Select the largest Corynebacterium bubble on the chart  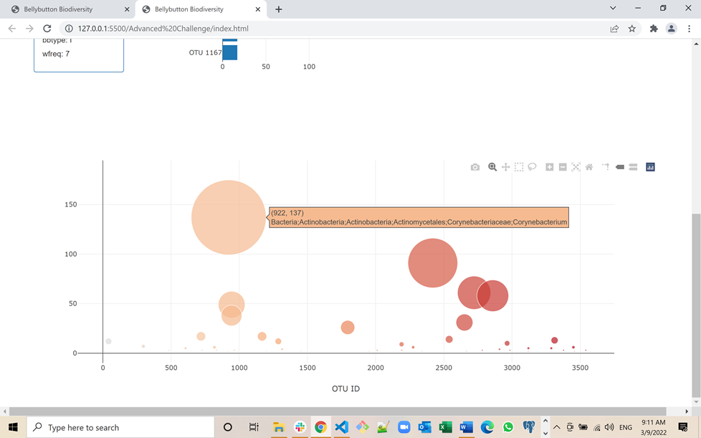coord(228,217)
